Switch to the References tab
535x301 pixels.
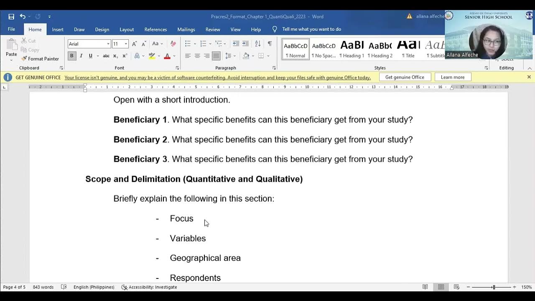pos(155,29)
